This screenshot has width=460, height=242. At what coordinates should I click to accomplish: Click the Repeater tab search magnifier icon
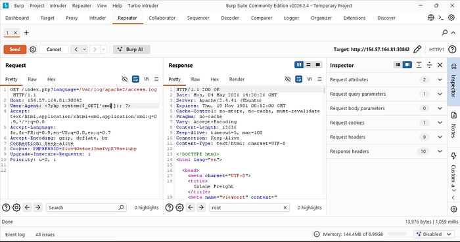click(445, 33)
